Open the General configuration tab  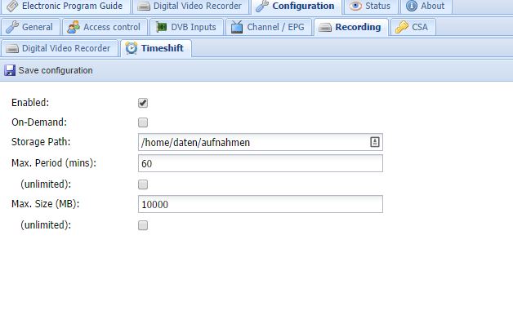click(30, 27)
